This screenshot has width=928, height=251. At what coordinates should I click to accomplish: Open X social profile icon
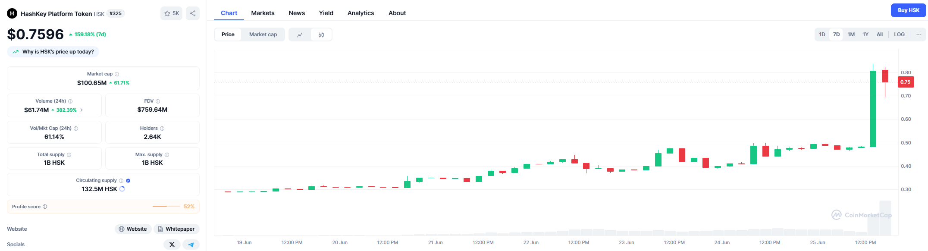click(172, 245)
